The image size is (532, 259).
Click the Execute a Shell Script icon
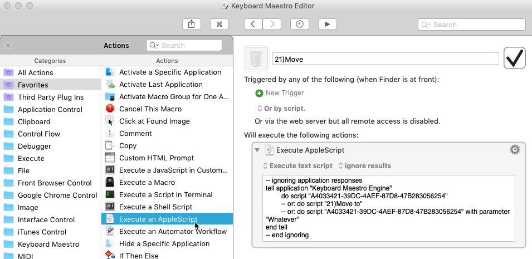[x=110, y=207]
